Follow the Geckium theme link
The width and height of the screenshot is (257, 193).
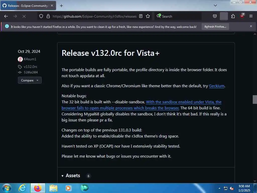click(x=217, y=86)
